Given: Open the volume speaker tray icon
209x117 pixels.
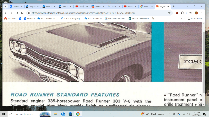Looking at the screenshot, I should point(188,114).
